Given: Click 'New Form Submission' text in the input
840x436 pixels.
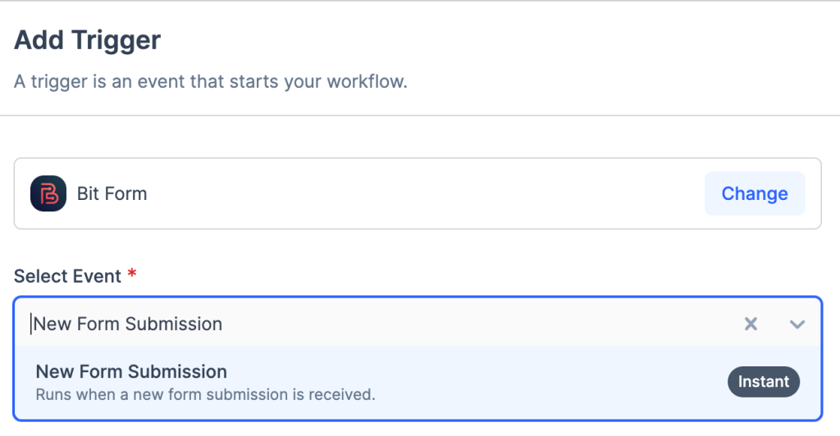Looking at the screenshot, I should pyautogui.click(x=128, y=324).
